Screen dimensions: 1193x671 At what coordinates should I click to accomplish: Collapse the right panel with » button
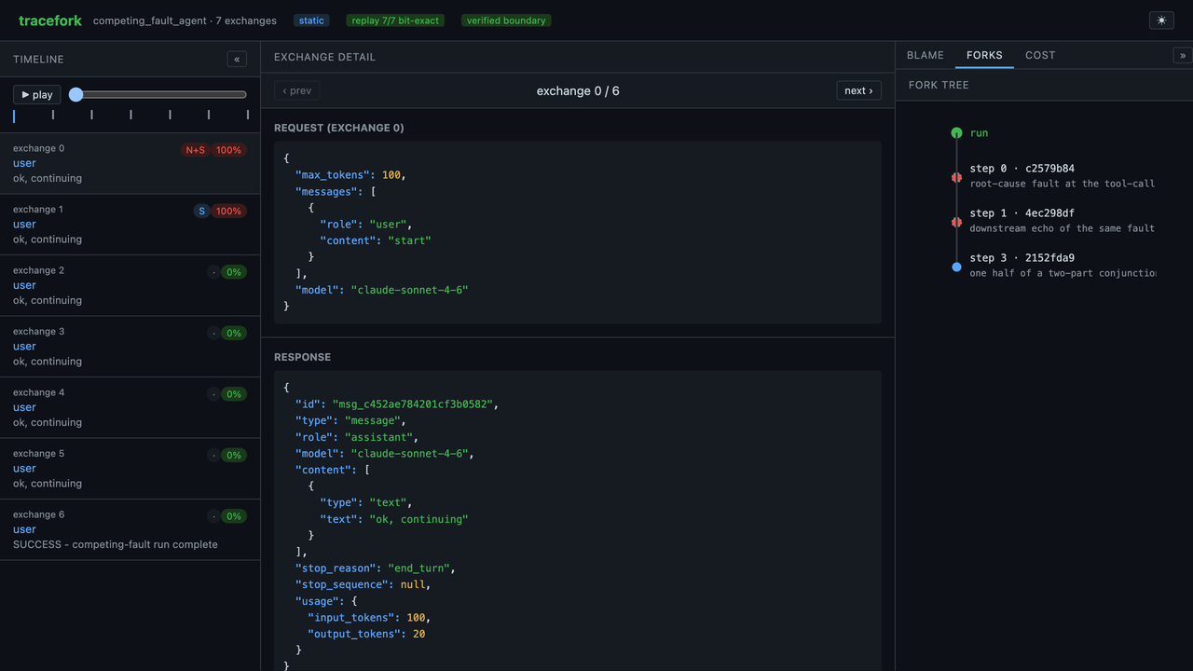(1183, 55)
